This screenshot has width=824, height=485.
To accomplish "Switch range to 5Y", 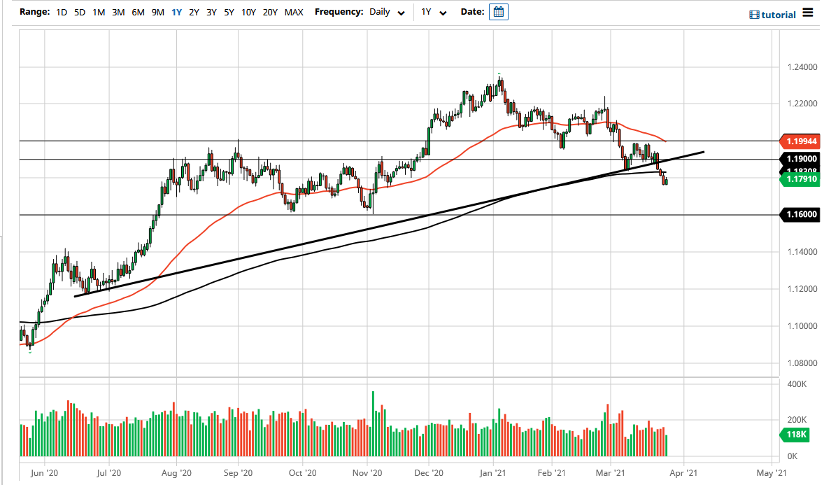I will (x=229, y=12).
